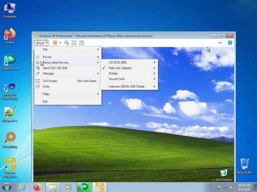Screen dimensions: 257x192
Task: Click the muted volume tray icon
Action: point(232,187)
